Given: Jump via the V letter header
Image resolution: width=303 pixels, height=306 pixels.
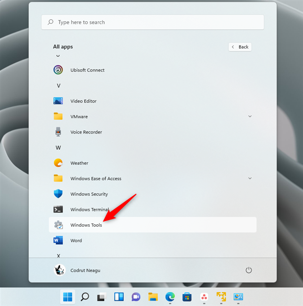Looking at the screenshot, I should 59,85.
